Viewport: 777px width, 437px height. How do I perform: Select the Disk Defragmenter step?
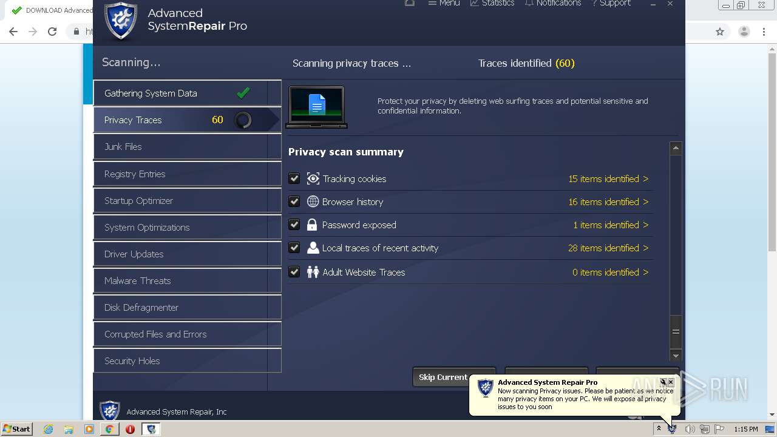click(x=187, y=308)
